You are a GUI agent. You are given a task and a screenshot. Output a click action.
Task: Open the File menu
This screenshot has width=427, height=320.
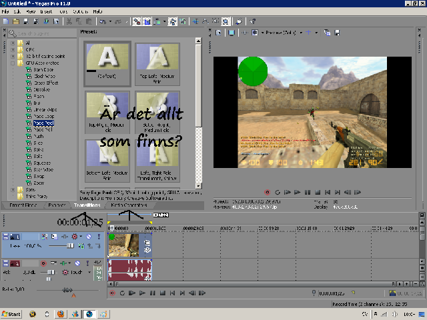(5, 11)
